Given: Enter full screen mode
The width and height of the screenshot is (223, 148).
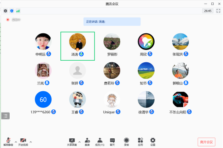Looking at the screenshot, I should click(218, 11).
